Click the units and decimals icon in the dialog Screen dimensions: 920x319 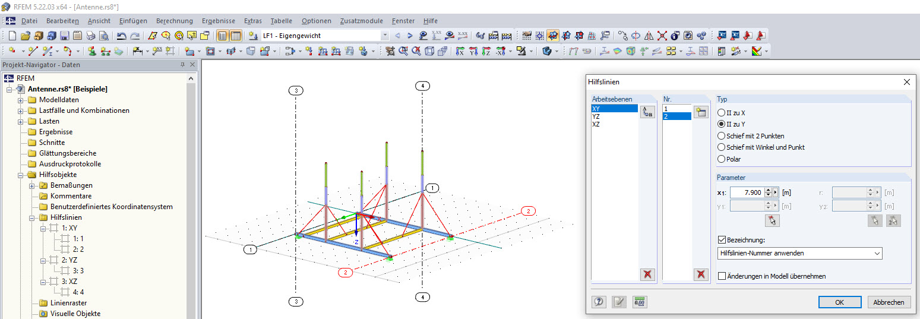point(640,302)
